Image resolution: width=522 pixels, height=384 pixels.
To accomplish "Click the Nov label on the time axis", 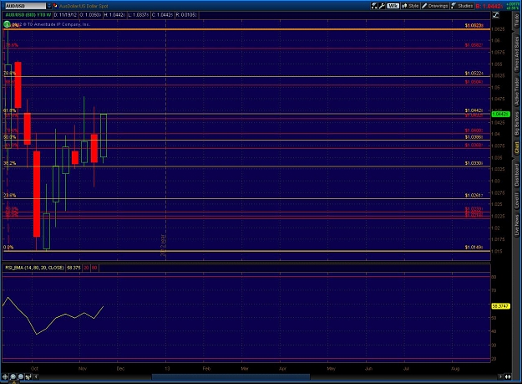I will (x=83, y=368).
